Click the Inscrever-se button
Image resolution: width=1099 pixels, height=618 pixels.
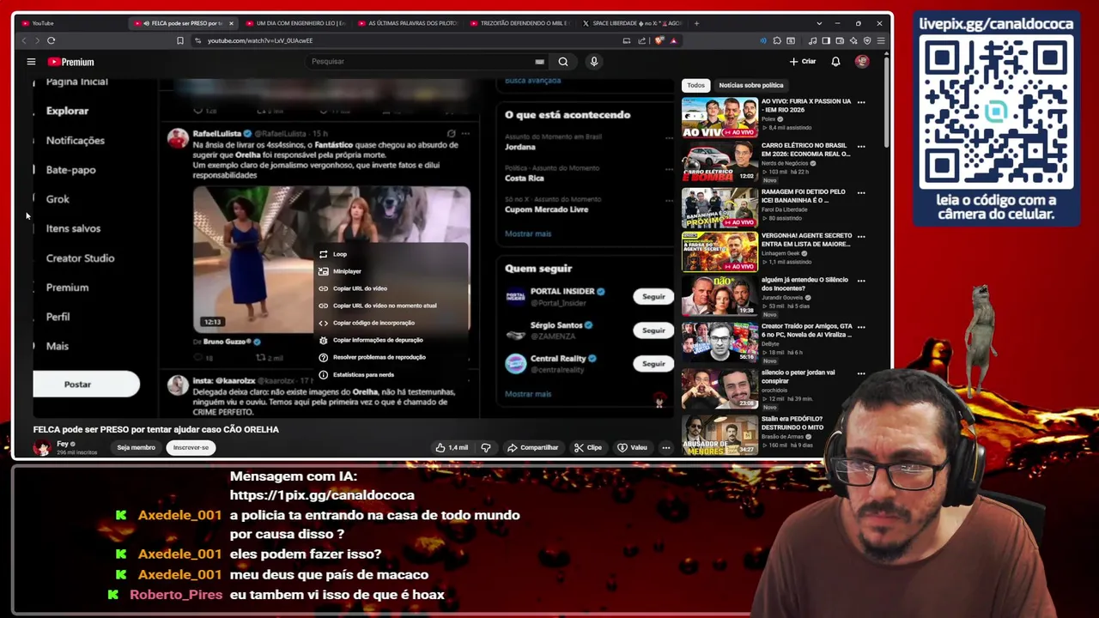point(191,447)
